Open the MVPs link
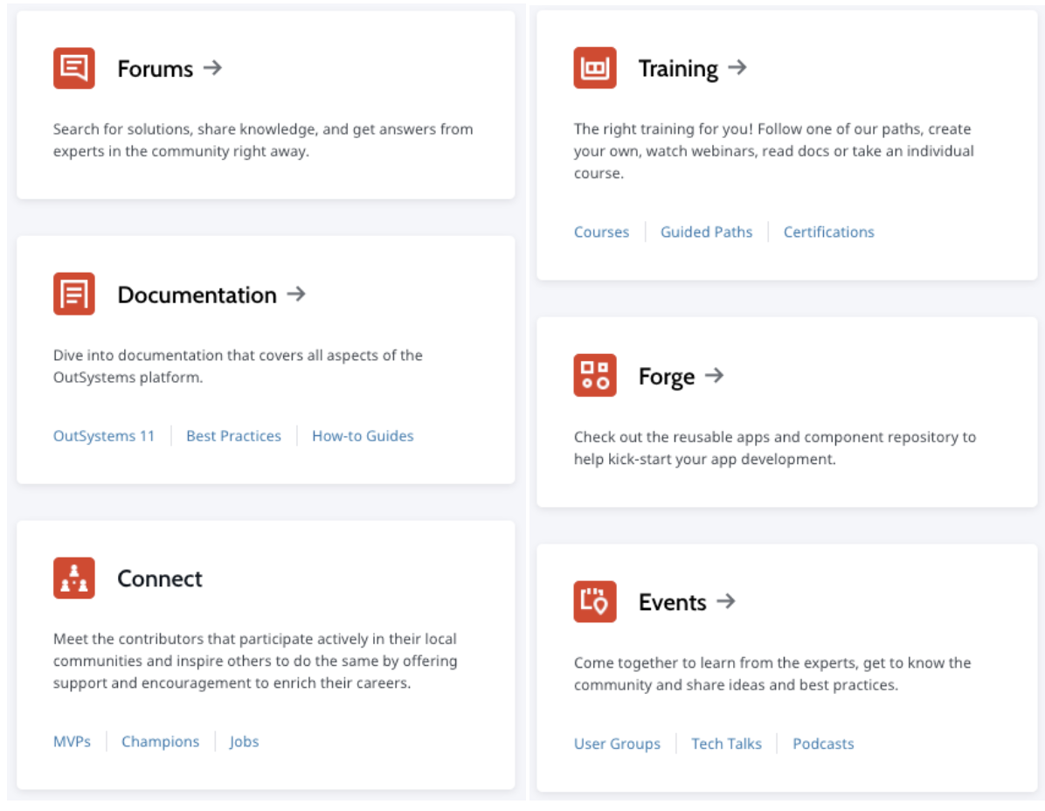1045x811 pixels. tap(72, 742)
